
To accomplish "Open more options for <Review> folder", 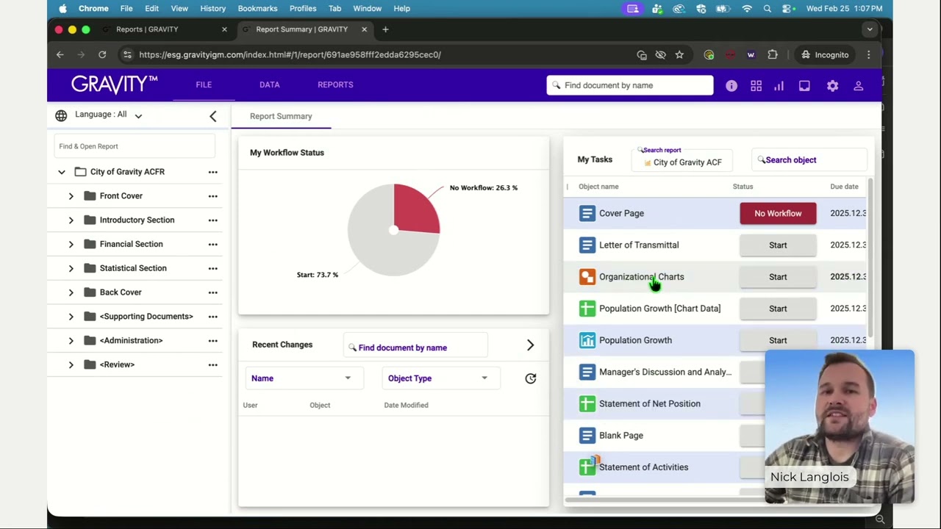I will [x=212, y=364].
